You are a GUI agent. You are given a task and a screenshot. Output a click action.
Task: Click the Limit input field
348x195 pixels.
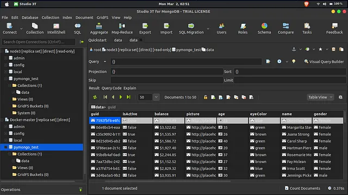290,80
